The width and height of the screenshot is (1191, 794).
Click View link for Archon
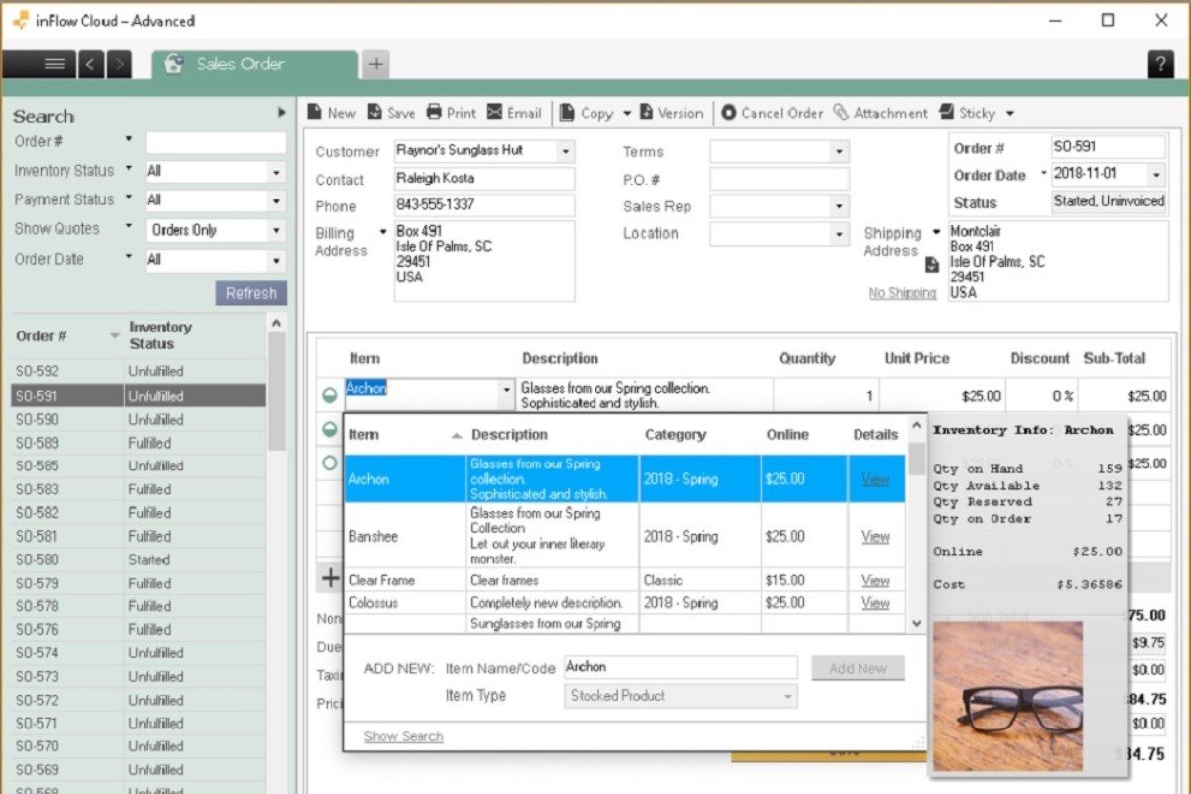(875, 479)
